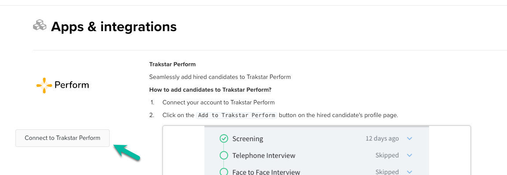Click the Apps & integrations heading

point(114,26)
